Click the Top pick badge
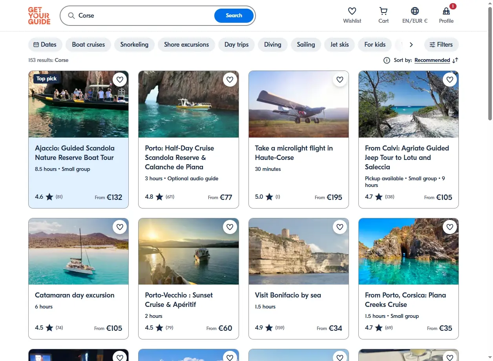This screenshot has width=493, height=361. click(x=46, y=79)
